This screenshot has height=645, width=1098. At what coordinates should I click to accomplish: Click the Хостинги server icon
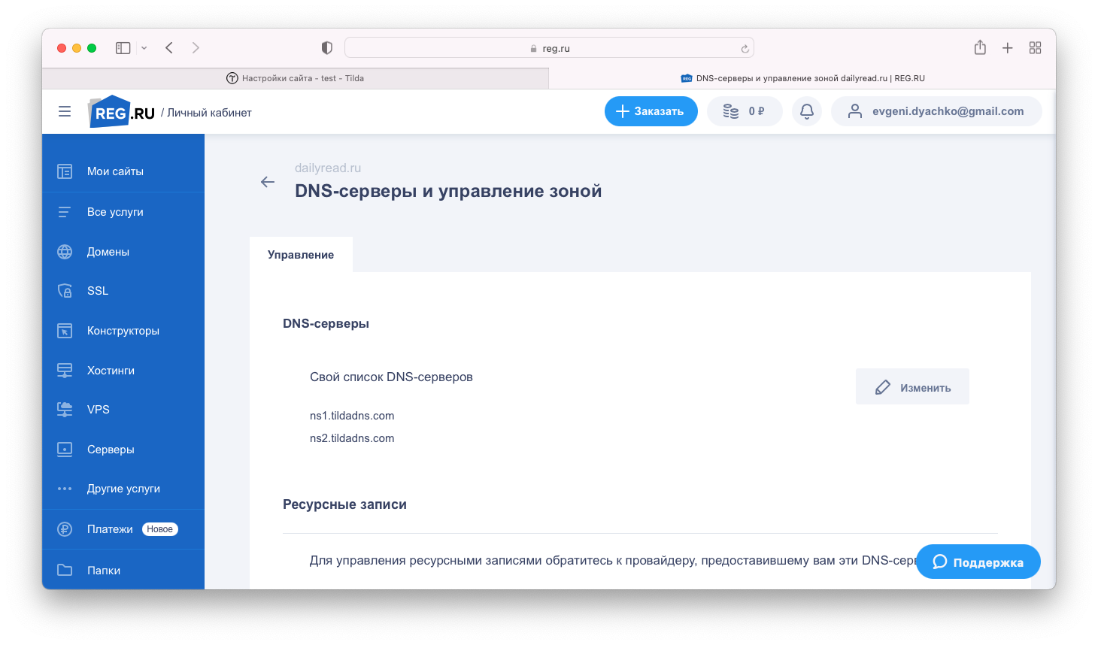pyautogui.click(x=65, y=371)
